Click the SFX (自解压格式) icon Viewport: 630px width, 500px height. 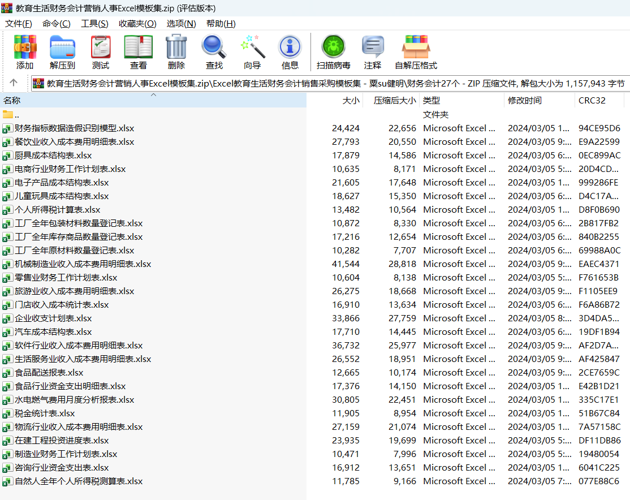coord(416,51)
